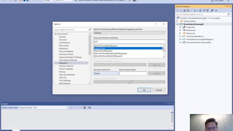Expand the Properties node arrow
Screen dimensions: 233x131
point(180,27)
